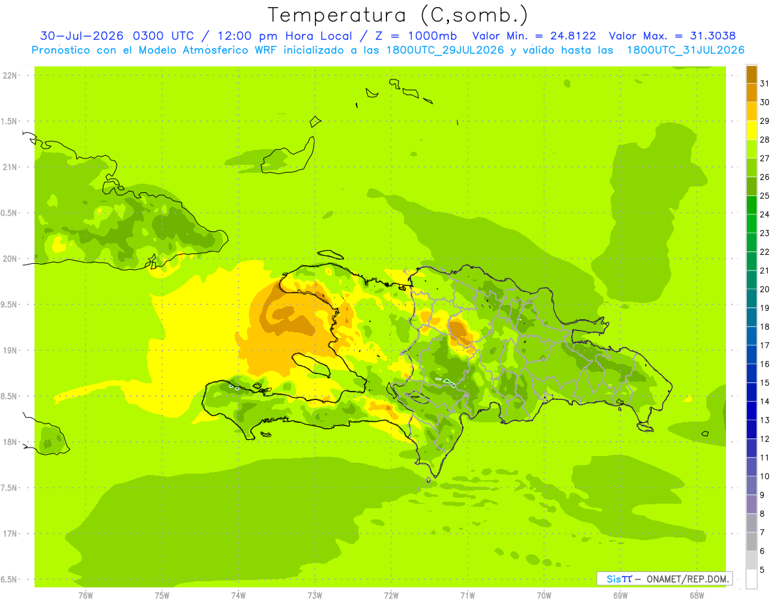782x604 pixels.
Task: Pick the orange legend swatch between 30 and 31
Action: pyautogui.click(x=751, y=93)
